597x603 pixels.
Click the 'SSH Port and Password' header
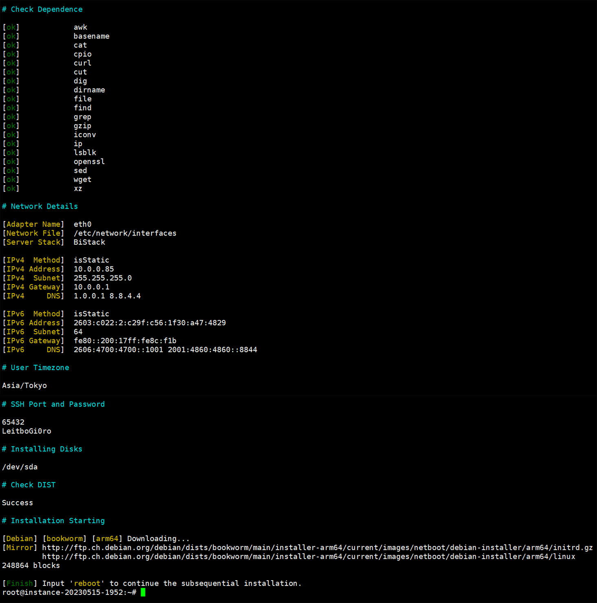click(53, 404)
